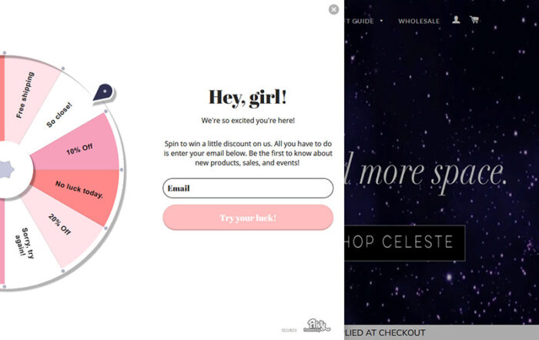Click the Shop Celeste button
Screen dimensions: 539x340
[404, 243]
